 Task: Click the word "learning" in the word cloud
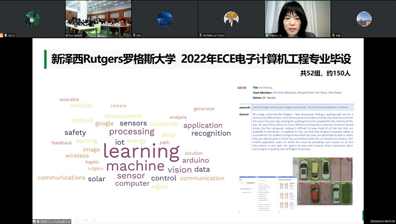[141, 151]
